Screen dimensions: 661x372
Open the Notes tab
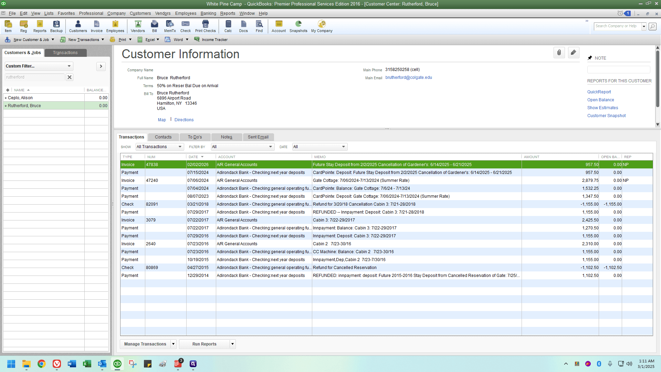coord(227,137)
